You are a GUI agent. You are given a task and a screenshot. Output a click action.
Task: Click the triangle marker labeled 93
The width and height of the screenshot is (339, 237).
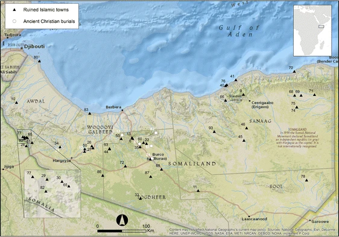[x=214, y=131]
